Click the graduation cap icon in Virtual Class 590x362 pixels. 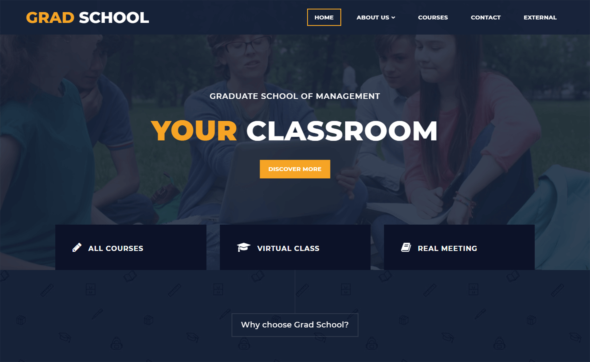coord(243,247)
